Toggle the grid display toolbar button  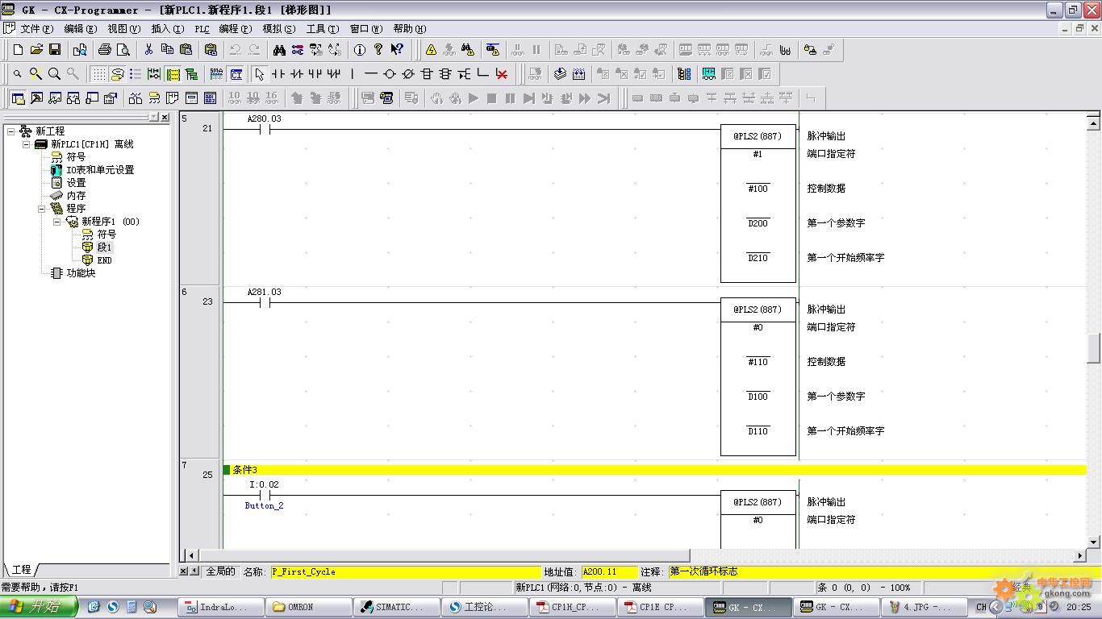[98, 74]
